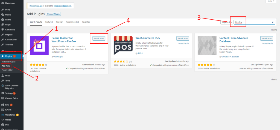This screenshot has height=130, width=280.
Task: Clear the plugin search with the X icon
Action: (273, 22)
